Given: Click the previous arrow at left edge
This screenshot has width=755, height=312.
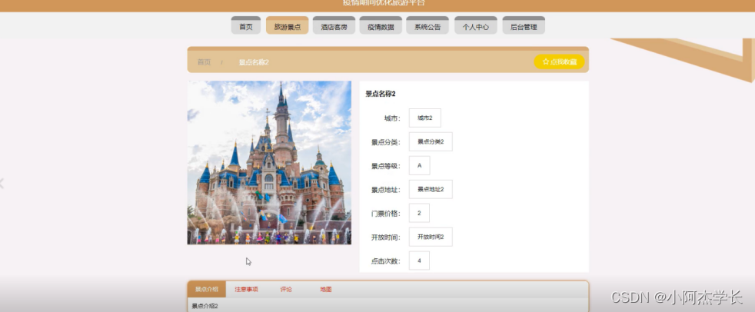Looking at the screenshot, I should (2, 183).
